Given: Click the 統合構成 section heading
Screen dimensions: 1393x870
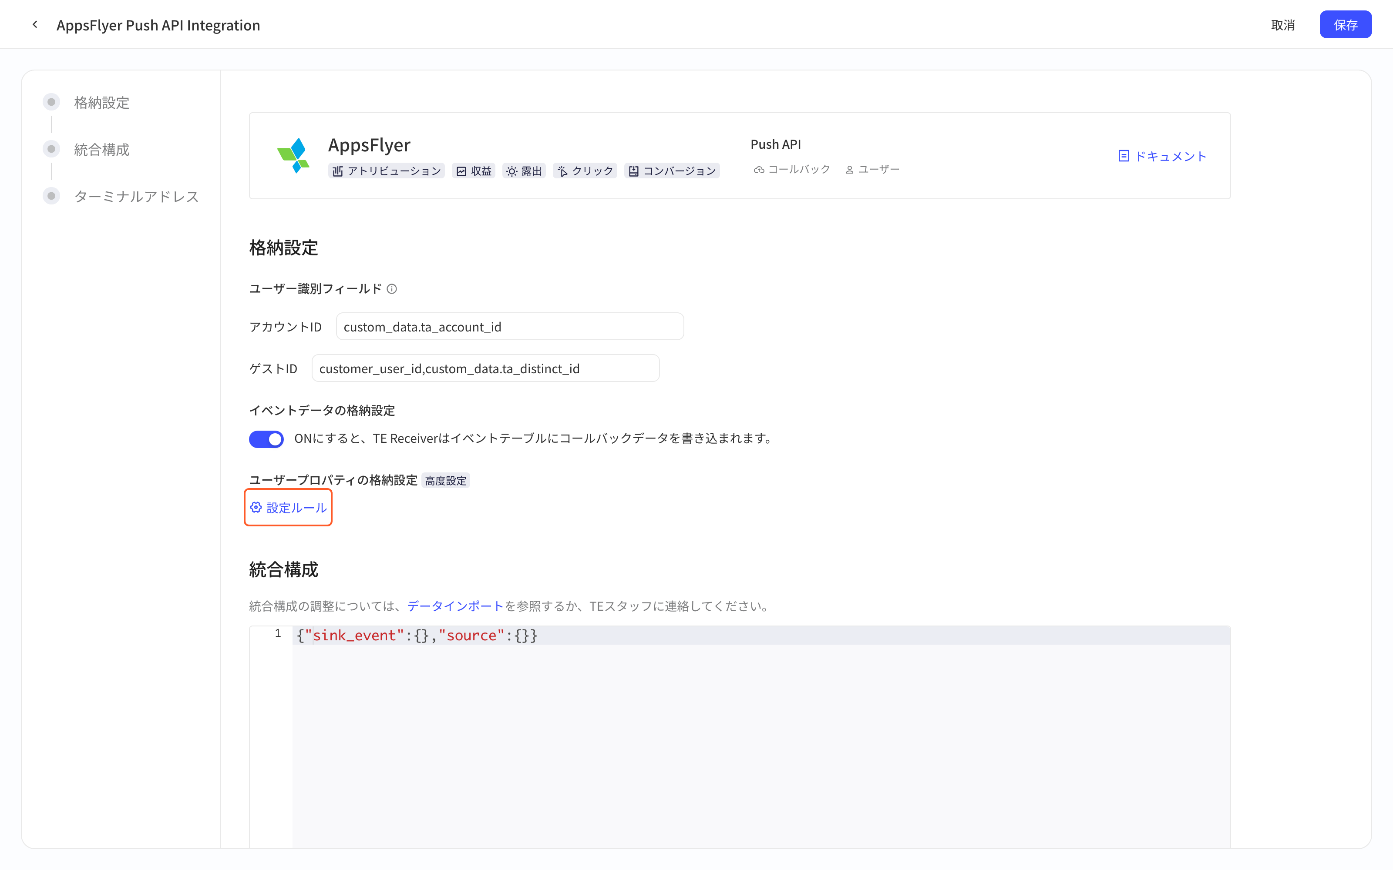Looking at the screenshot, I should (x=283, y=570).
